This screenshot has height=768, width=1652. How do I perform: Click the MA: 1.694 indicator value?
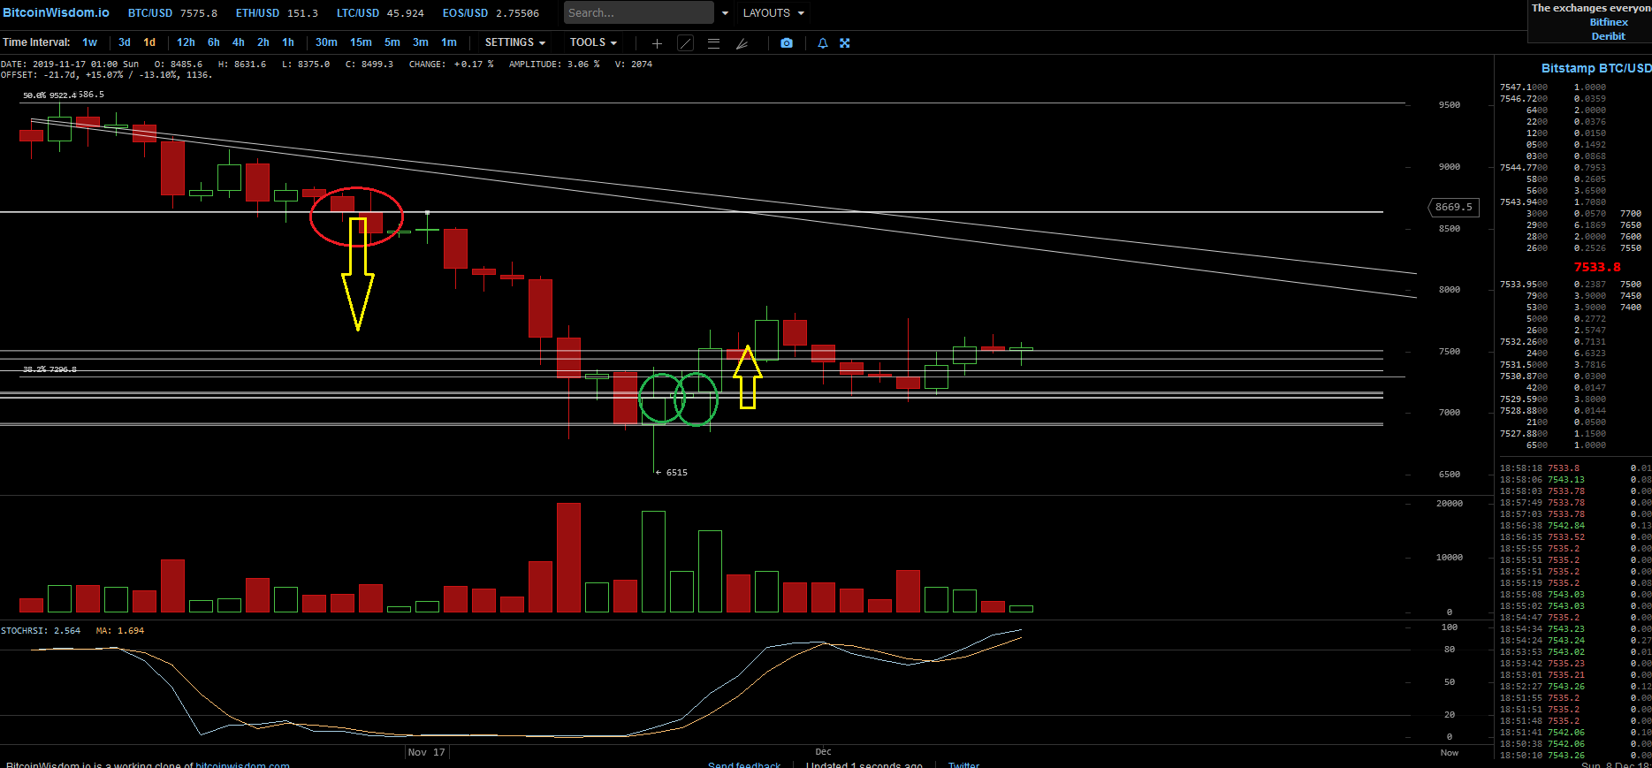pyautogui.click(x=120, y=631)
